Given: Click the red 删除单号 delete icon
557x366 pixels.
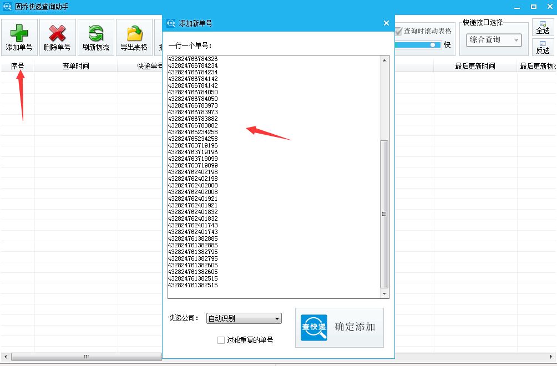Looking at the screenshot, I should coord(57,33).
